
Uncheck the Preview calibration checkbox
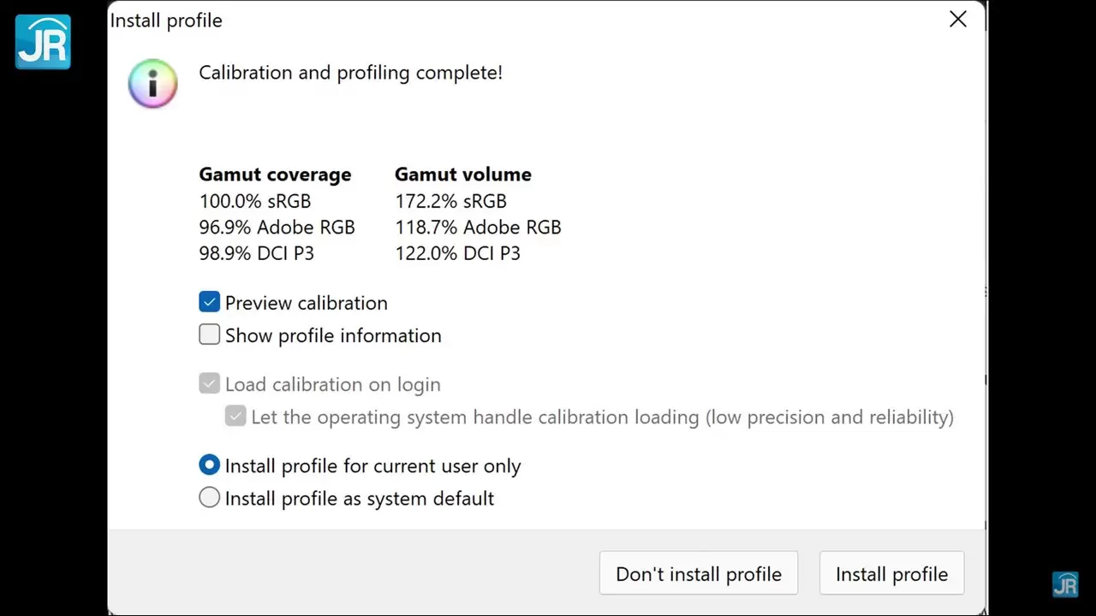coord(210,302)
